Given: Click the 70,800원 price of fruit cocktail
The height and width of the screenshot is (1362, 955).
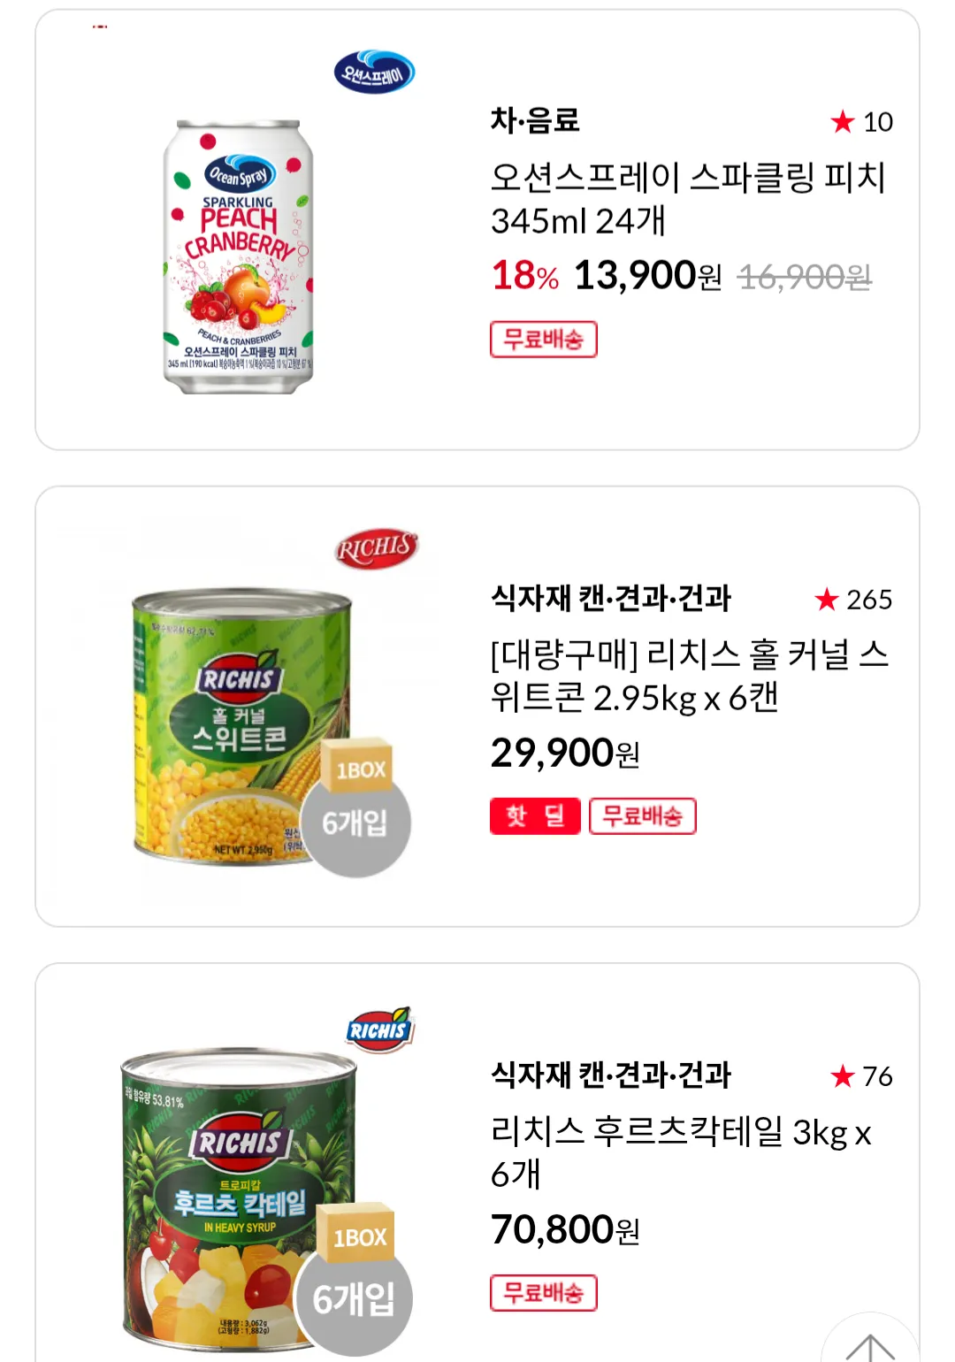Looking at the screenshot, I should pyautogui.click(x=565, y=1229).
